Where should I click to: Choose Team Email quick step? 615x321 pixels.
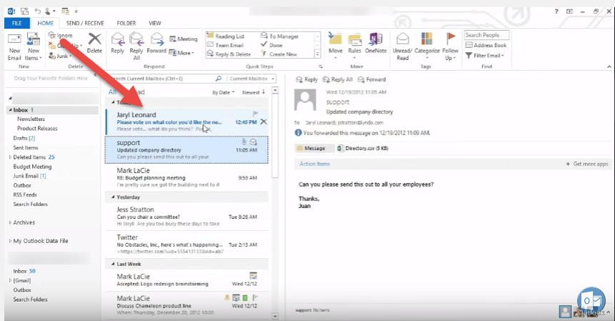[226, 45]
